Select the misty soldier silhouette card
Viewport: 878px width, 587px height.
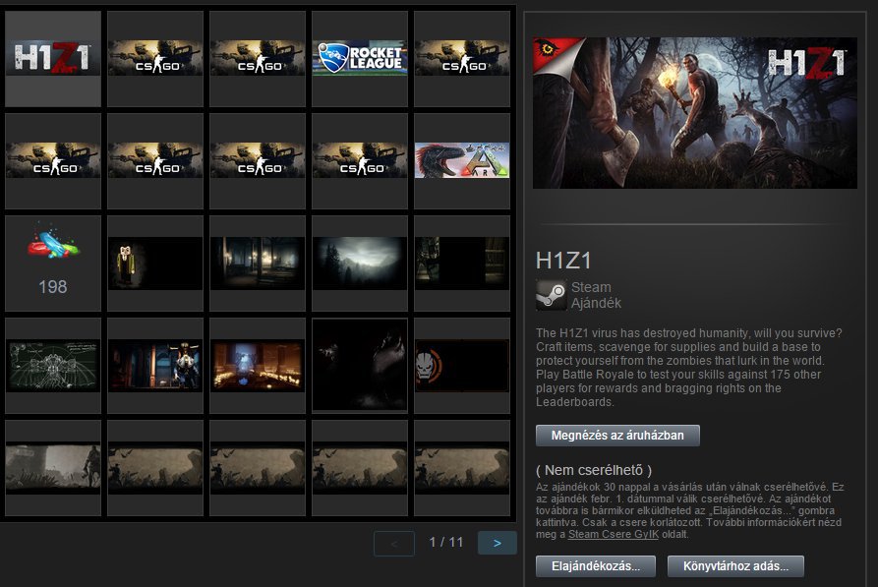point(53,468)
